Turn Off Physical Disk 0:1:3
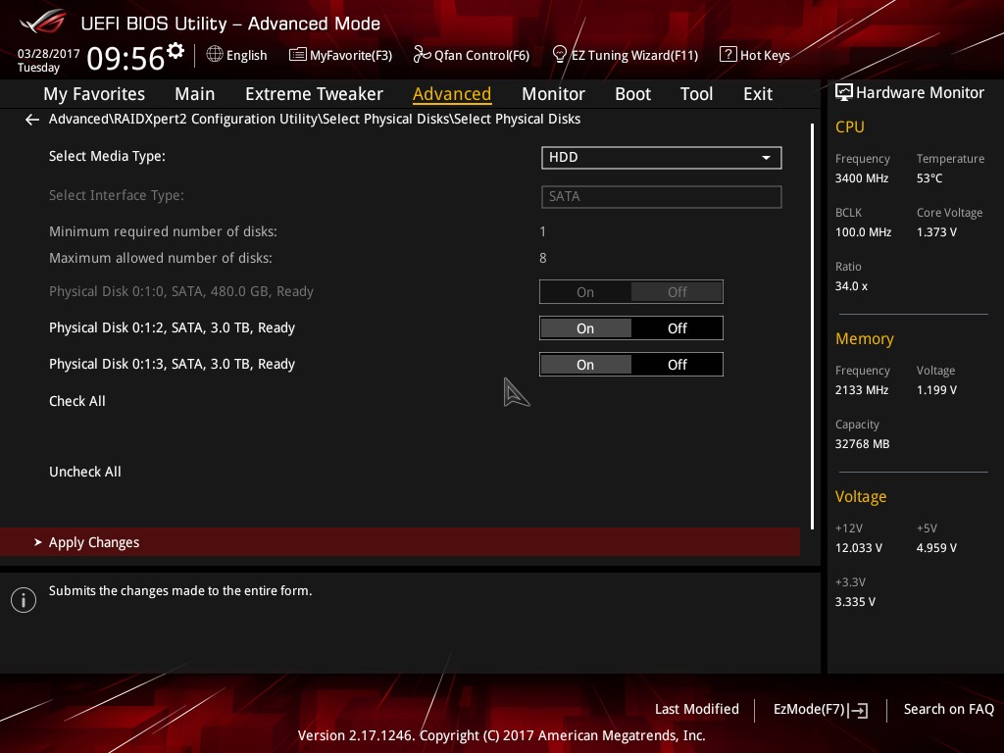Image resolution: width=1004 pixels, height=753 pixels. tap(677, 364)
